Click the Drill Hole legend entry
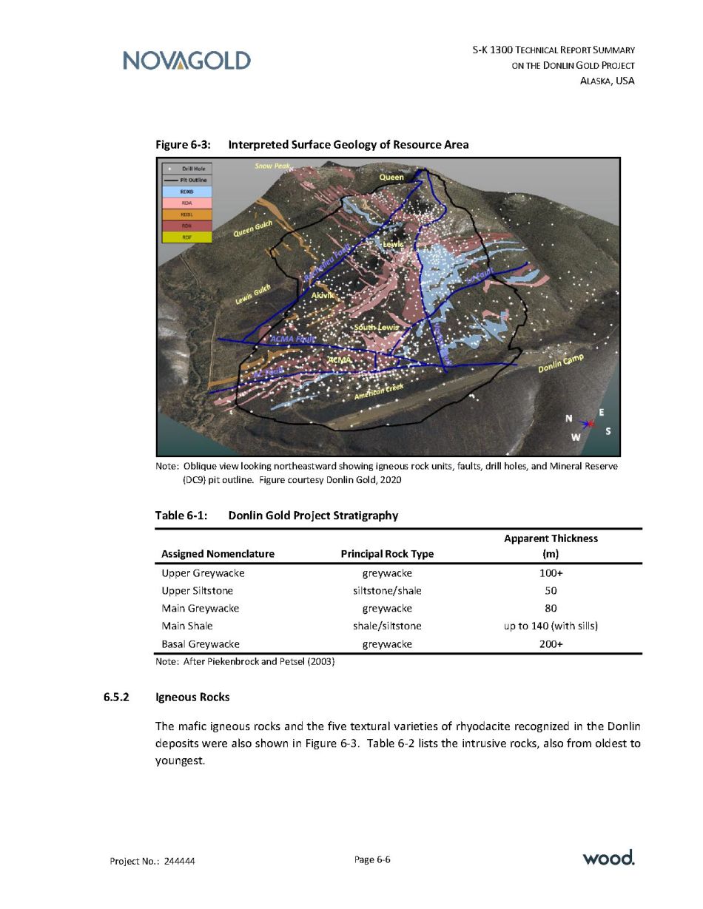Screen dimensions: 703x909 [187, 169]
